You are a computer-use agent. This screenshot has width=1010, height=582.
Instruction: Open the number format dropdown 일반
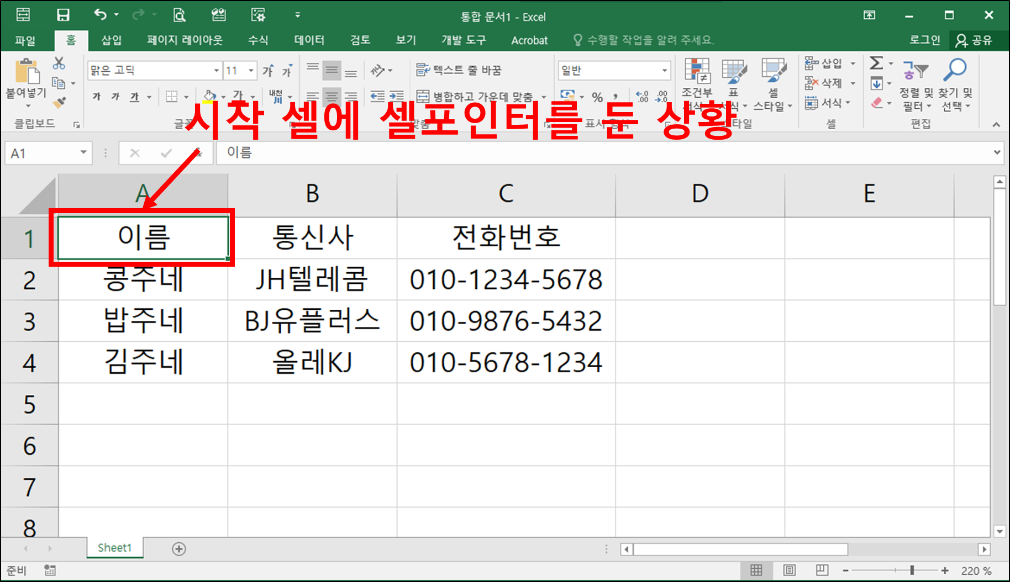pyautogui.click(x=665, y=71)
